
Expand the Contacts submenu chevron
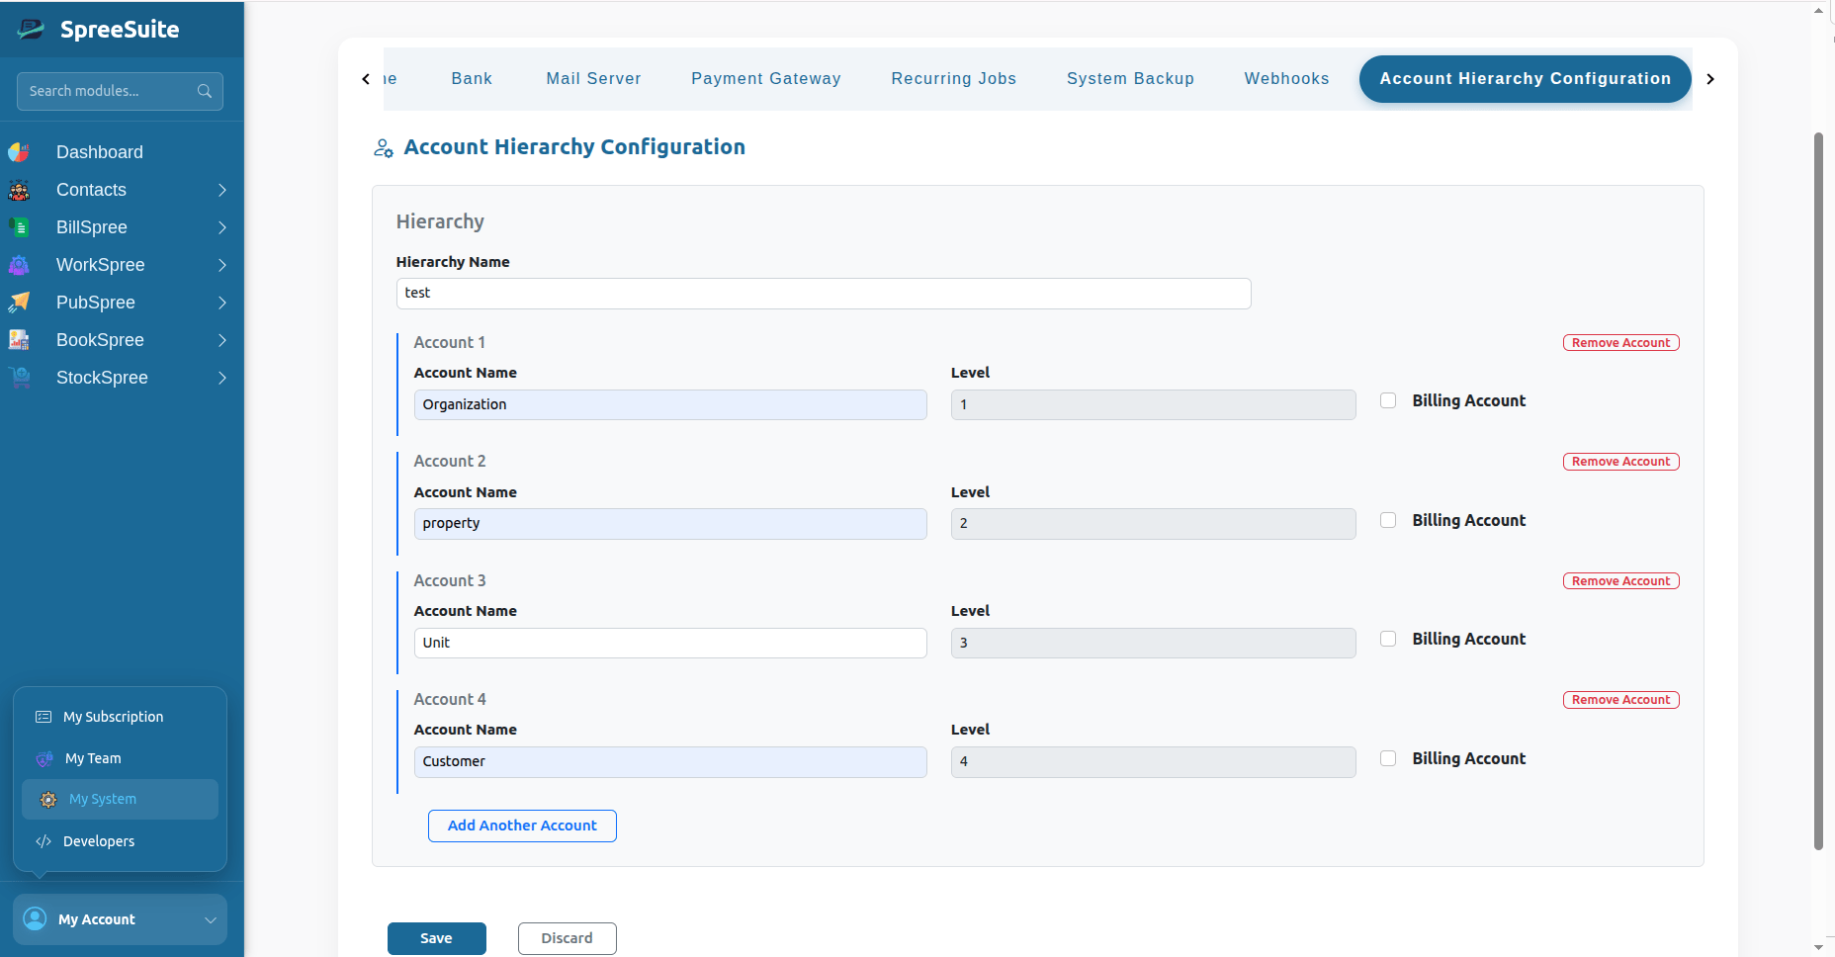pyautogui.click(x=222, y=190)
